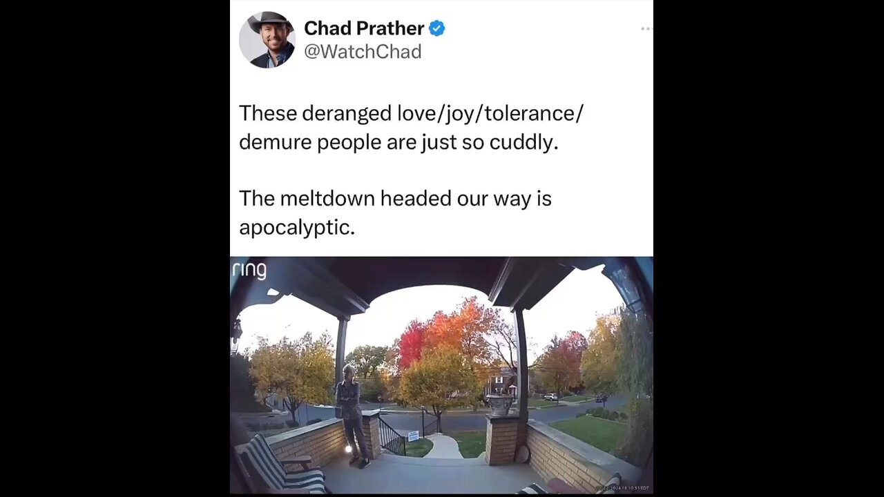Click the black stair railing
The width and height of the screenshot is (884, 497).
click(x=392, y=436)
